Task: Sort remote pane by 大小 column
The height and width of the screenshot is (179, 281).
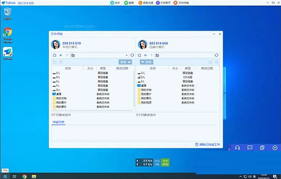Action: [x=175, y=68]
